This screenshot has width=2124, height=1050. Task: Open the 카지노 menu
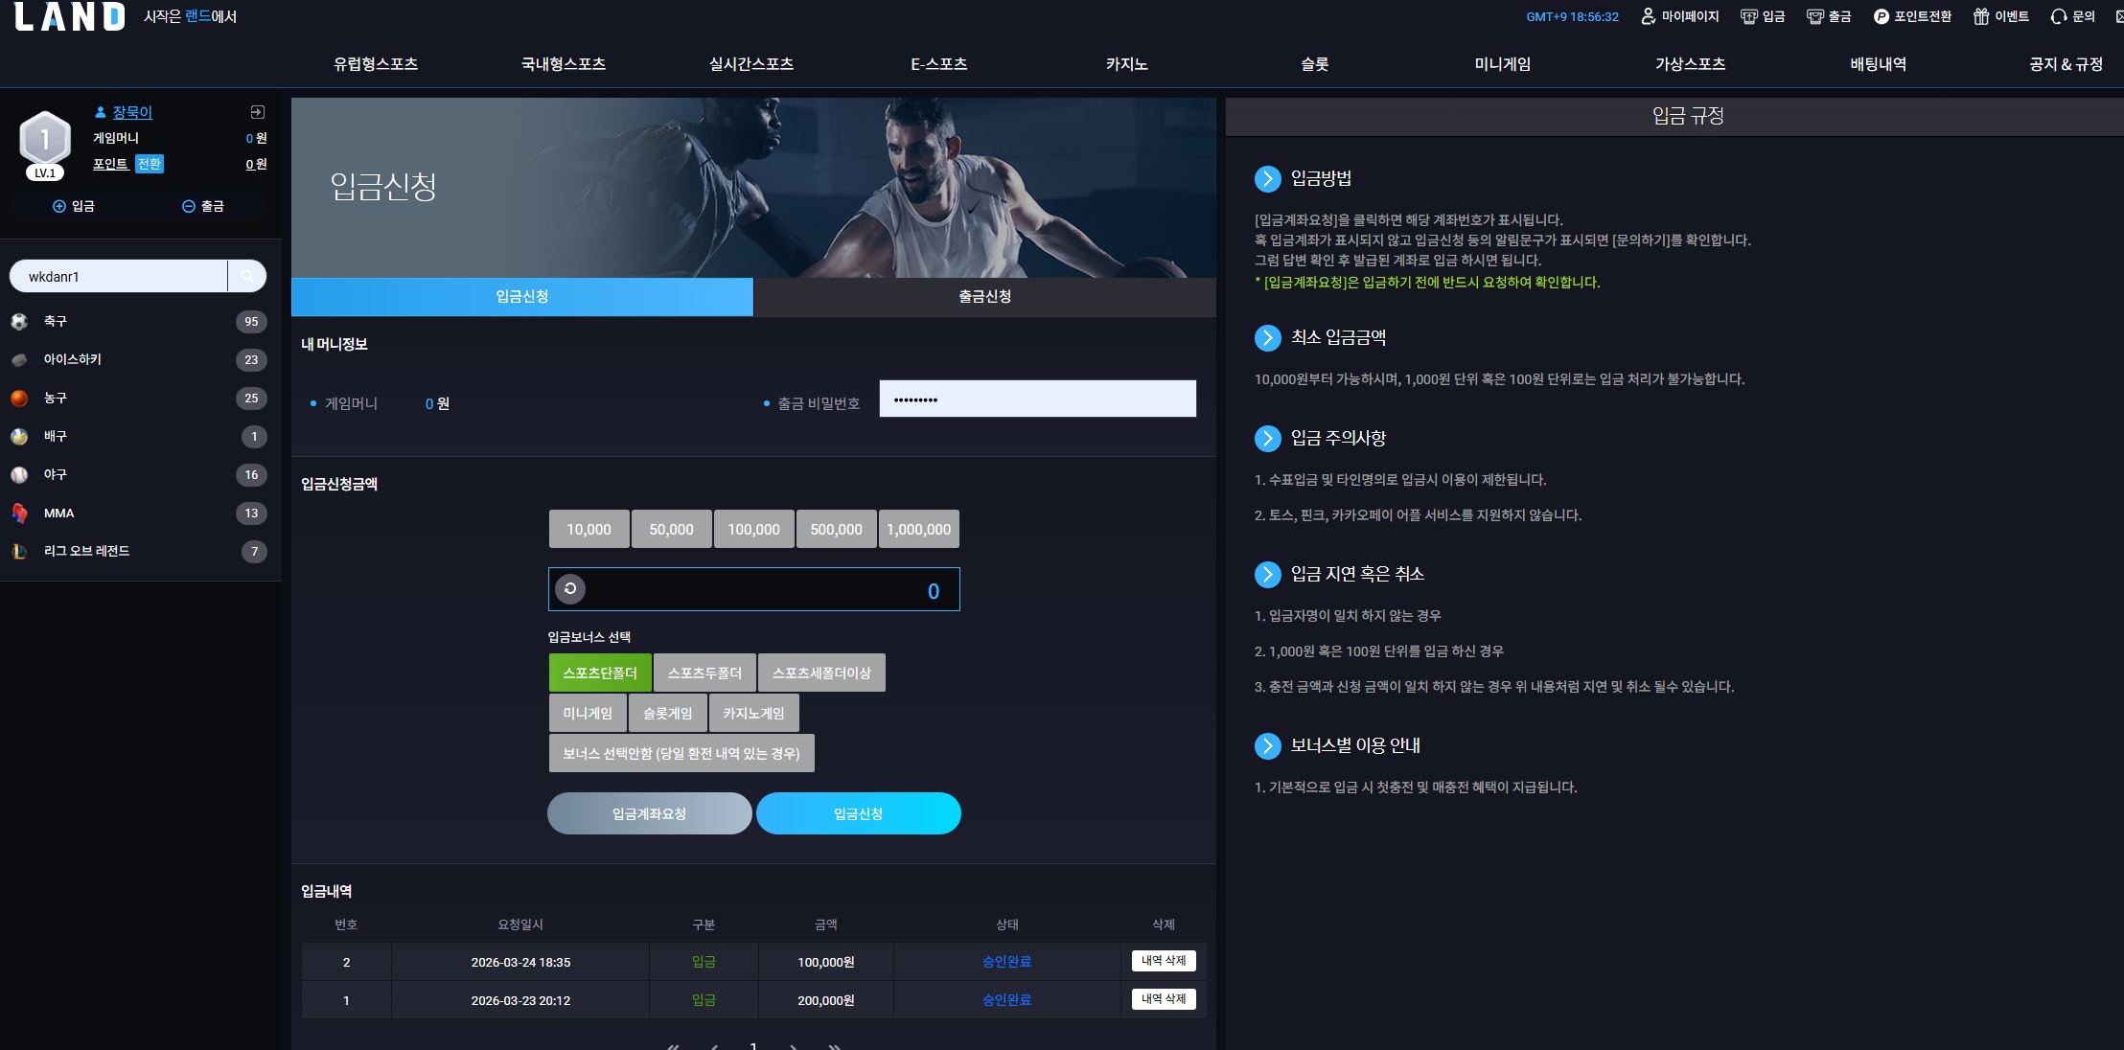pos(1126,64)
